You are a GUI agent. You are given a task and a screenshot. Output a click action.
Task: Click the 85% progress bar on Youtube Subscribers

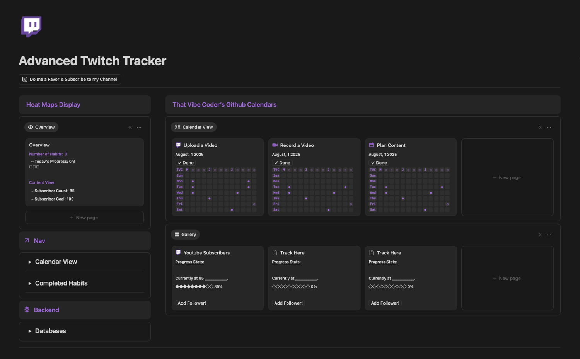click(194, 287)
